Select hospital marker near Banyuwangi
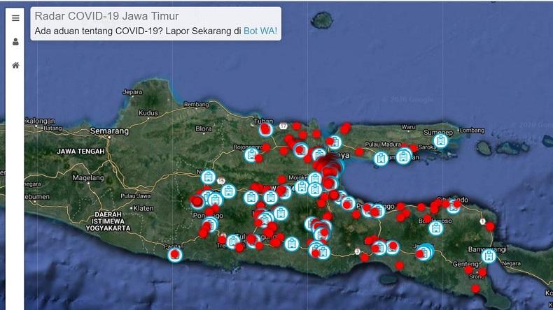The width and height of the screenshot is (553, 310). point(489,256)
